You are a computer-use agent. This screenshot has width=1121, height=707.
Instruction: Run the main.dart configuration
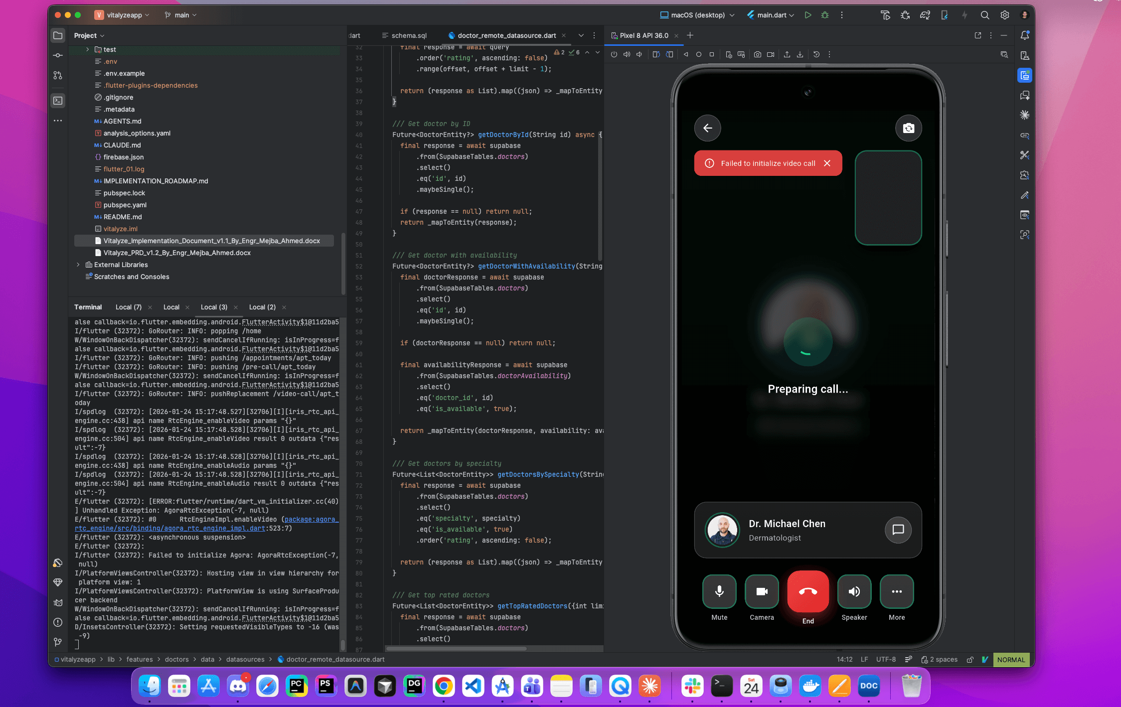808,15
